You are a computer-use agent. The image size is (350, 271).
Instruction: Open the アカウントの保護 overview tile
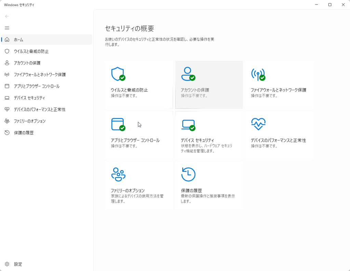point(208,85)
